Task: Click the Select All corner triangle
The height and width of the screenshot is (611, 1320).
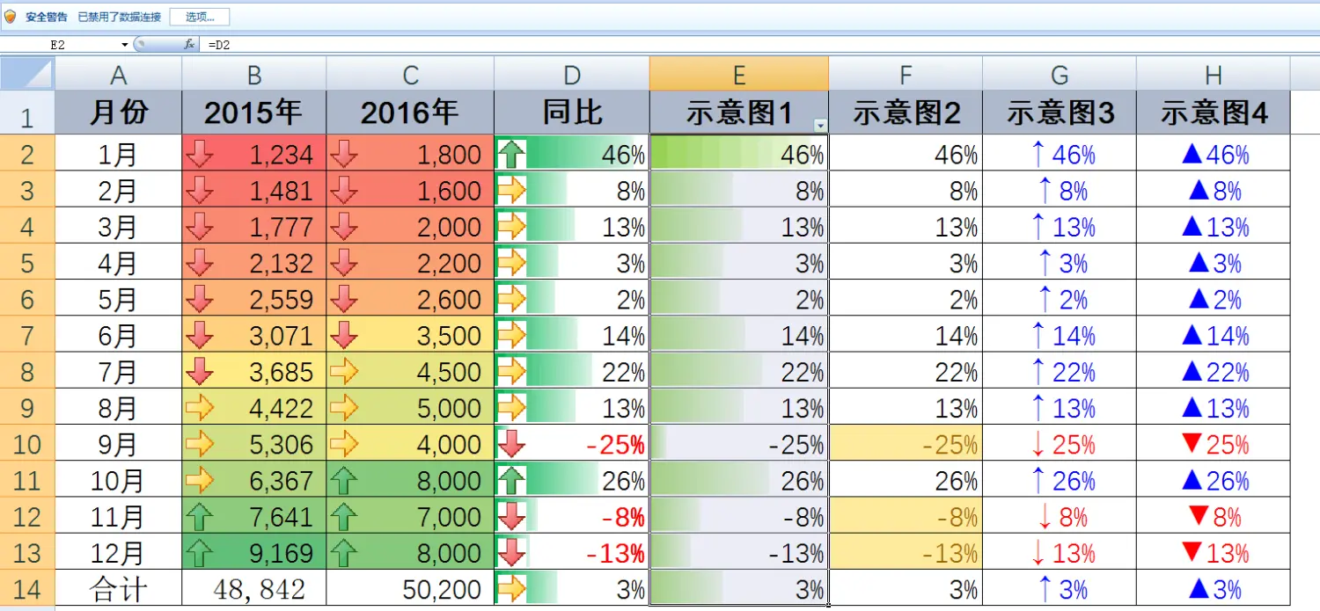Action: (x=27, y=74)
